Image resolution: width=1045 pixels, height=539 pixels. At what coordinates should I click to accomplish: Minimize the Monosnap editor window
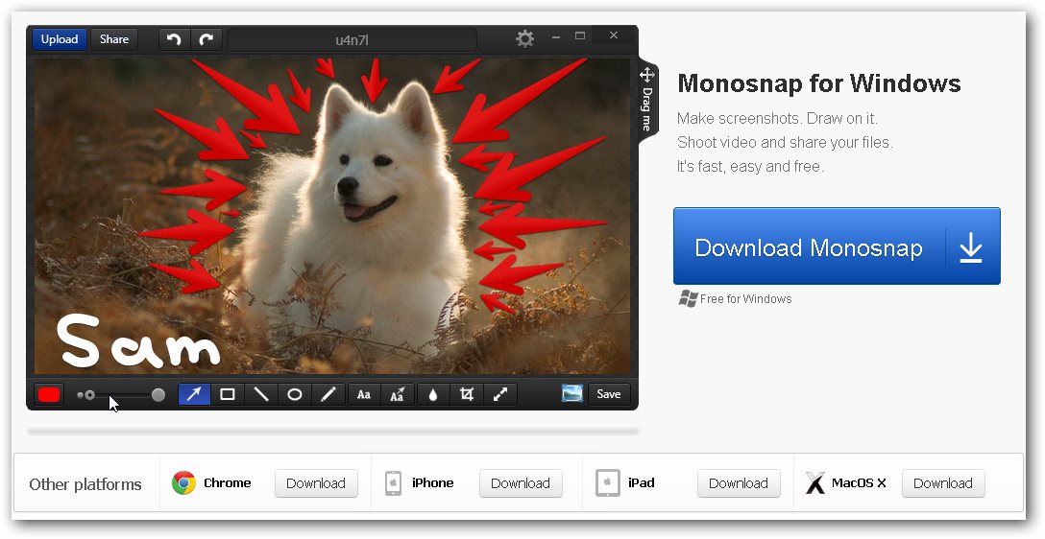click(556, 37)
